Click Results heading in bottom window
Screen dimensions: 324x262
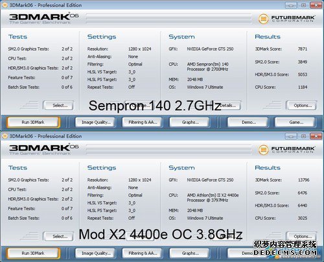click(x=268, y=168)
